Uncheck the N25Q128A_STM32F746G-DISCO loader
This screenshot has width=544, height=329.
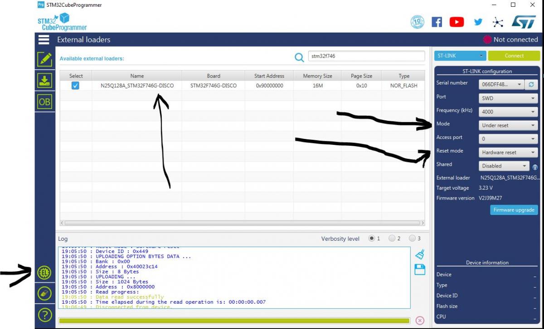pos(75,86)
